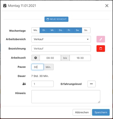Click the clock icon beside Arbeitszeit
Image resolution: width=113 pixels, height=119 pixels.
(36, 58)
